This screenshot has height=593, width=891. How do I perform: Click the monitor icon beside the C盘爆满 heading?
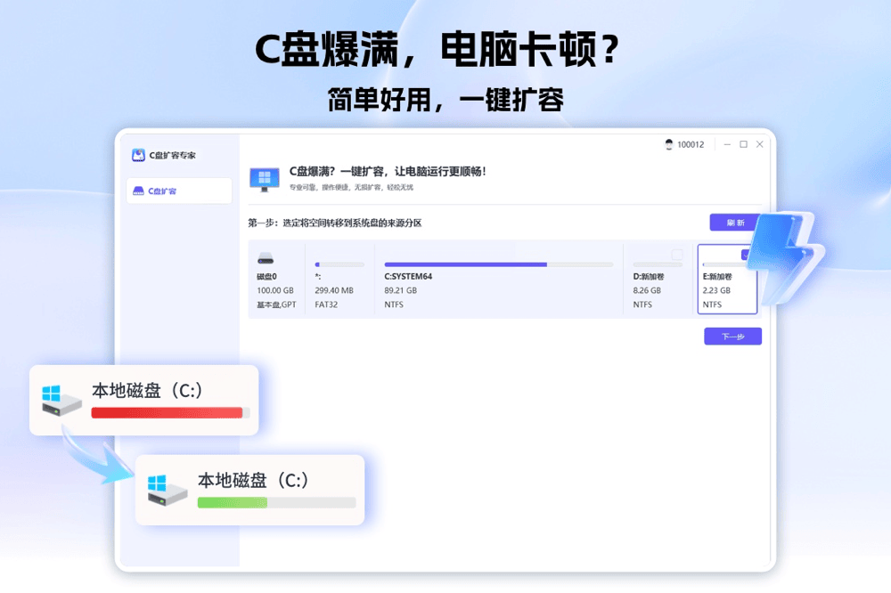pyautogui.click(x=265, y=180)
